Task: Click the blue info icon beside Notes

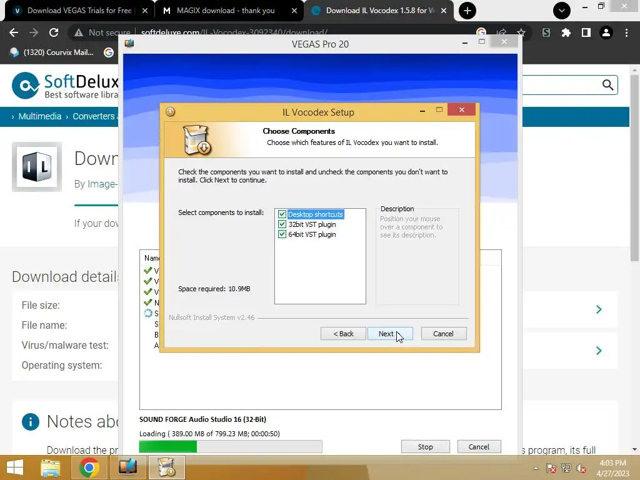Action: [31, 422]
